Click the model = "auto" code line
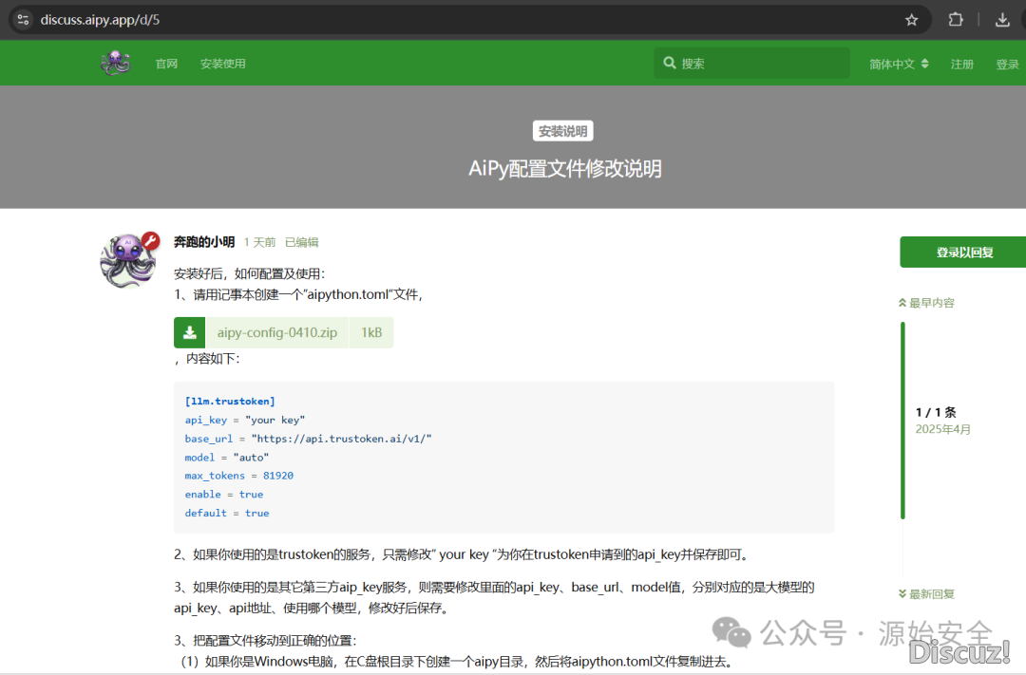 point(226,458)
